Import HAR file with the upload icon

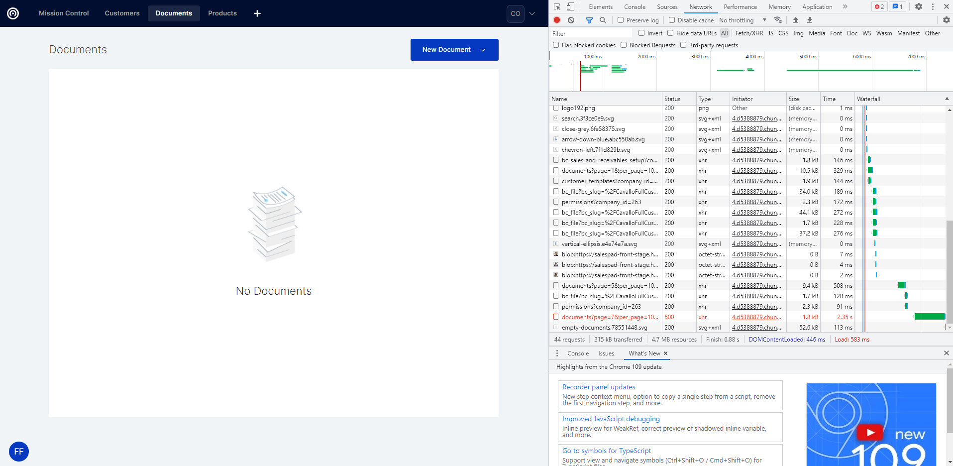(795, 20)
